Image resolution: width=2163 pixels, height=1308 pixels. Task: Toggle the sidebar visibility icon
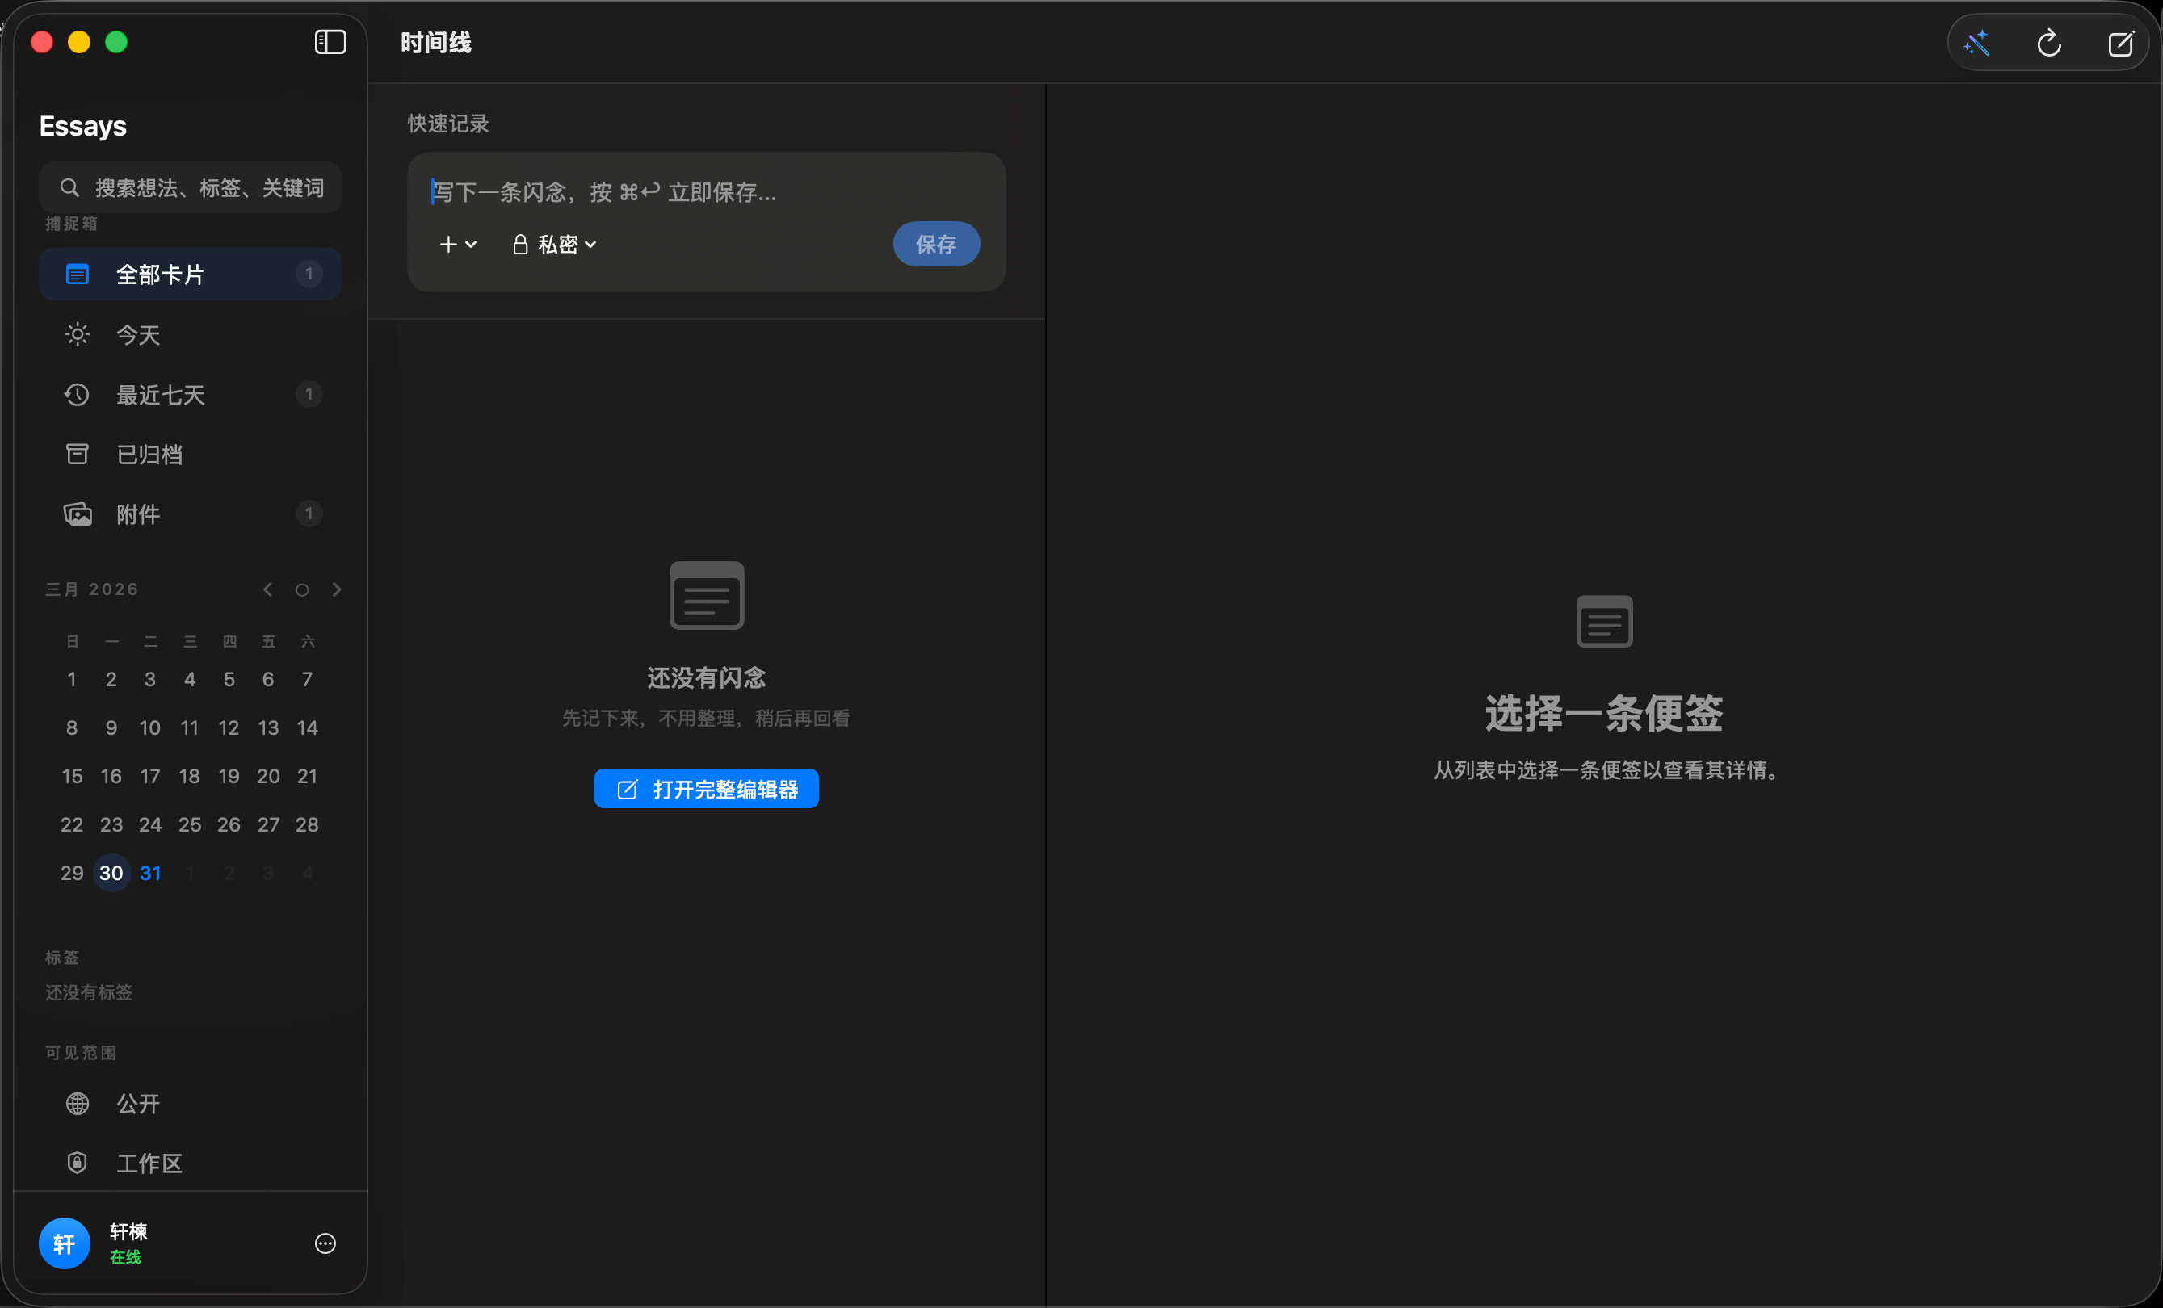point(330,41)
